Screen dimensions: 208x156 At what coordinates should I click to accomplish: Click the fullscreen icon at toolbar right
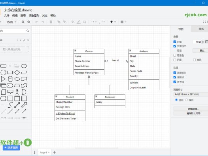point(204,22)
